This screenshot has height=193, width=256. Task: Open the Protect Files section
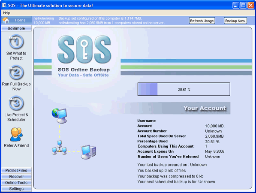click(16, 170)
